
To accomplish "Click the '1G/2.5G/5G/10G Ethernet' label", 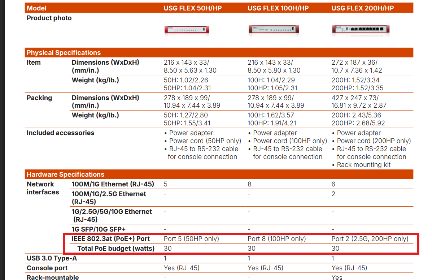I will pyautogui.click(x=112, y=212).
